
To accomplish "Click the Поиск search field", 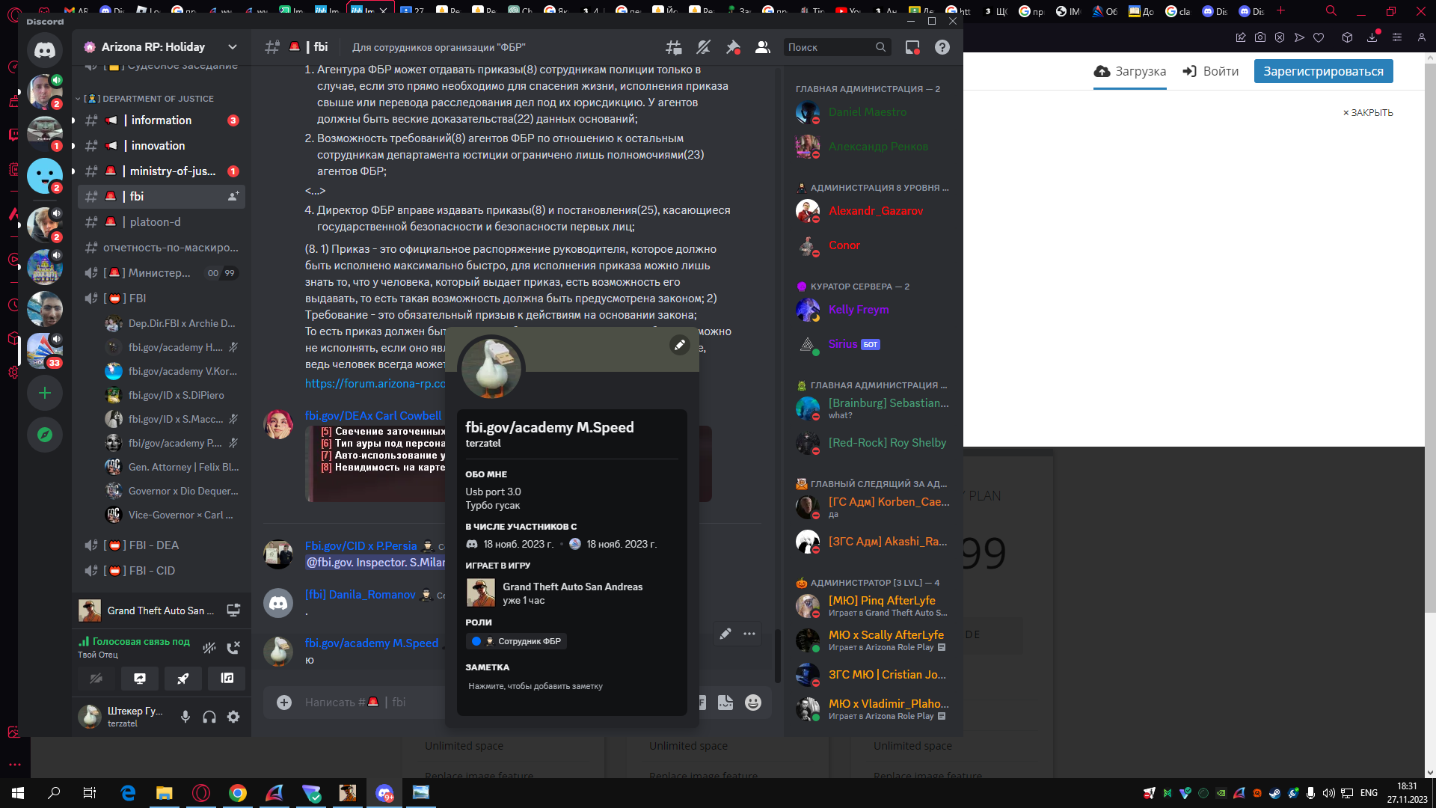I will point(829,47).
